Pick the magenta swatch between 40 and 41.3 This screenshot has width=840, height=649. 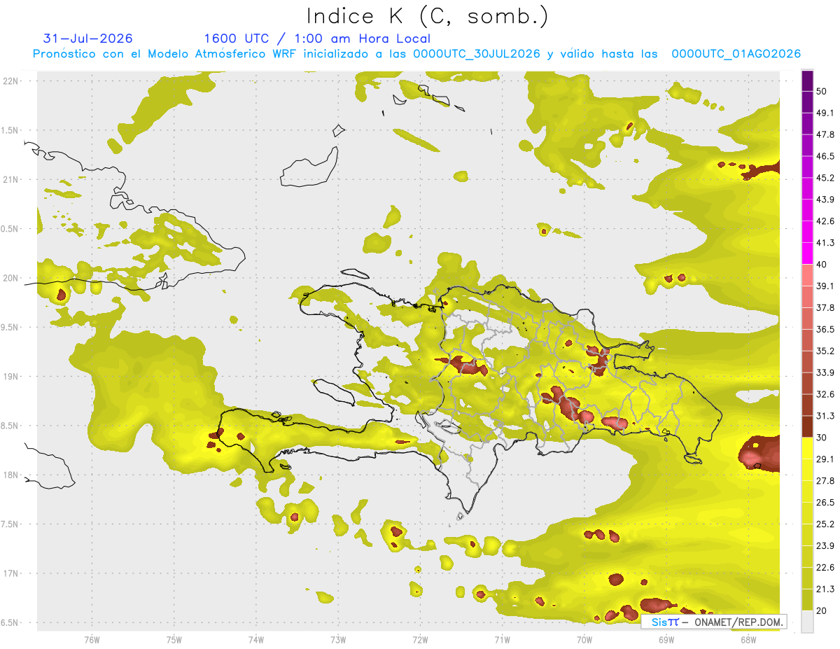pos(807,253)
